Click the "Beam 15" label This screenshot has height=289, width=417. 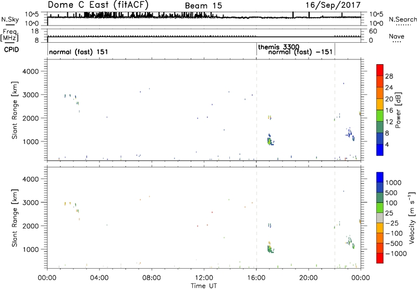[x=203, y=6]
